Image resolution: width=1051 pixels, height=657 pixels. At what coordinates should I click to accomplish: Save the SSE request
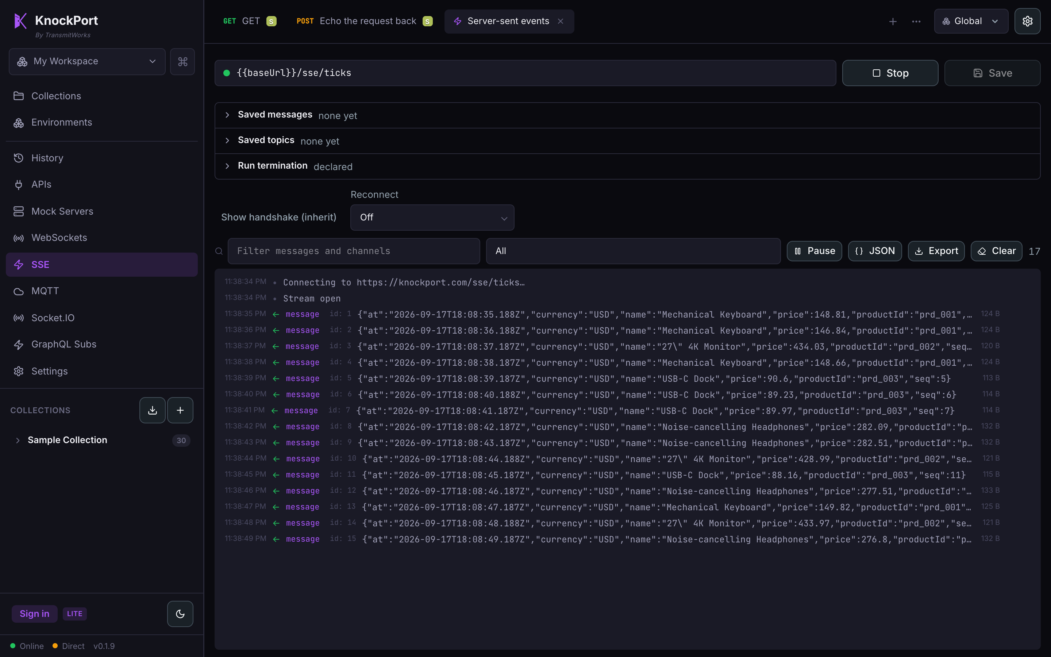992,73
